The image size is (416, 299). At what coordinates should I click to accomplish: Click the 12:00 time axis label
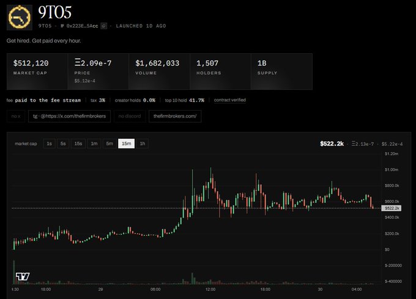210,289
